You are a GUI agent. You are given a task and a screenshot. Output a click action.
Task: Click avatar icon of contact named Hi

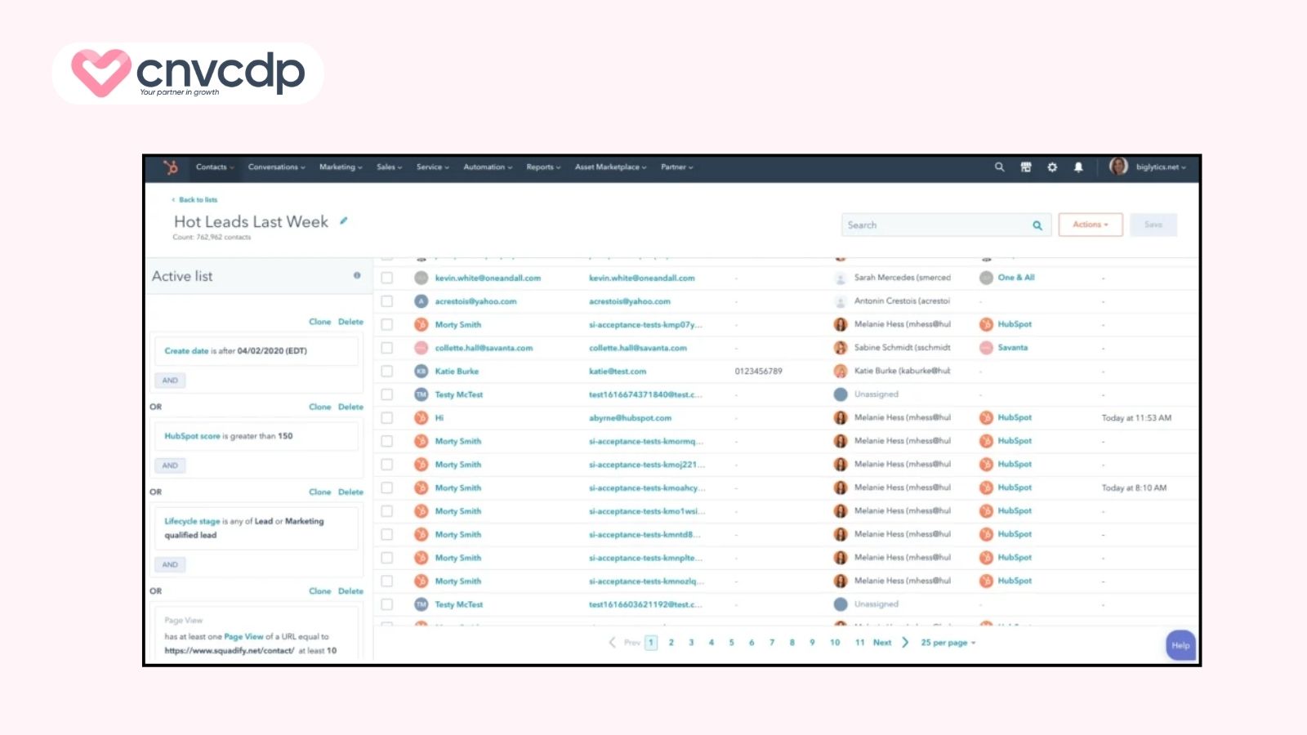[x=422, y=417]
